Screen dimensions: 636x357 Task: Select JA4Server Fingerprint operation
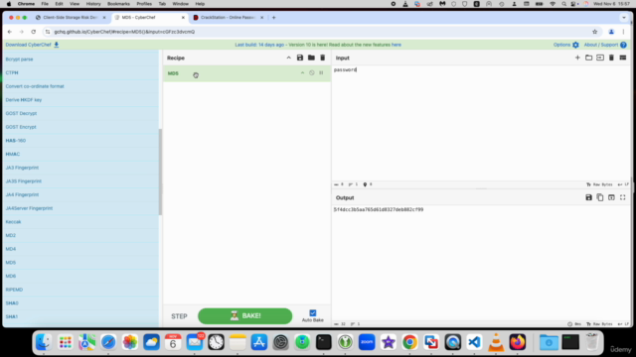pyautogui.click(x=80, y=208)
